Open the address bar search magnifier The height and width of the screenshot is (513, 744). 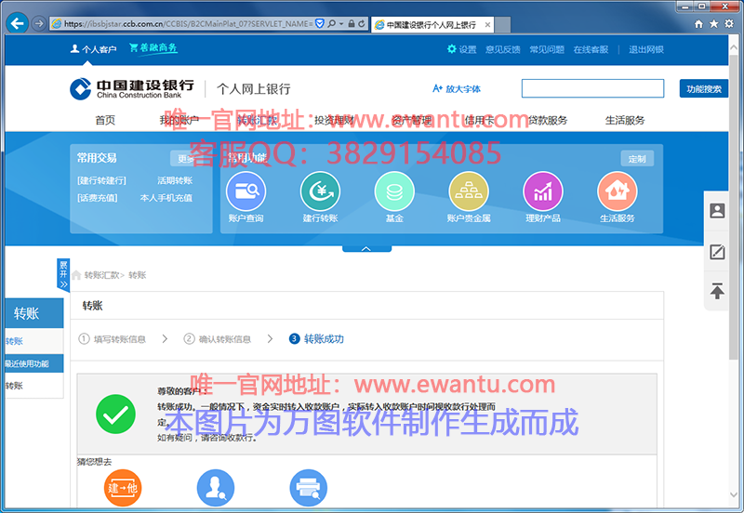pos(332,23)
